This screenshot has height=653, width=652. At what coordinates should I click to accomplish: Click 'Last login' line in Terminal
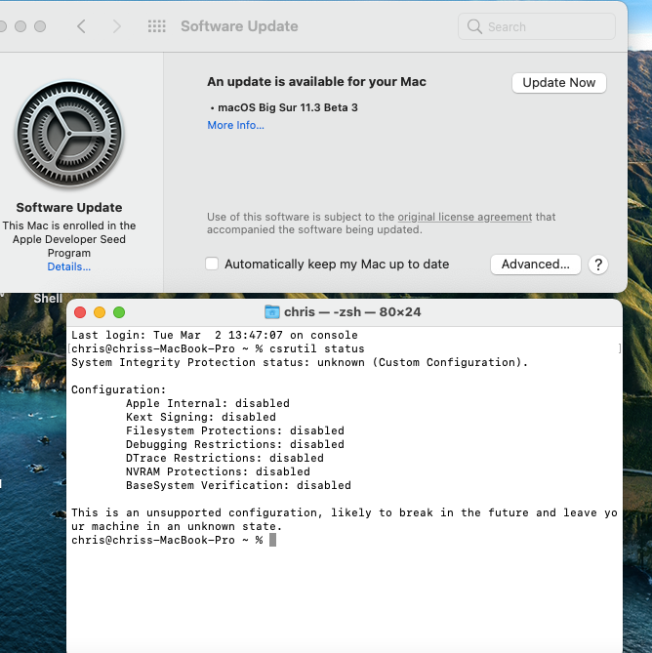[x=215, y=335]
